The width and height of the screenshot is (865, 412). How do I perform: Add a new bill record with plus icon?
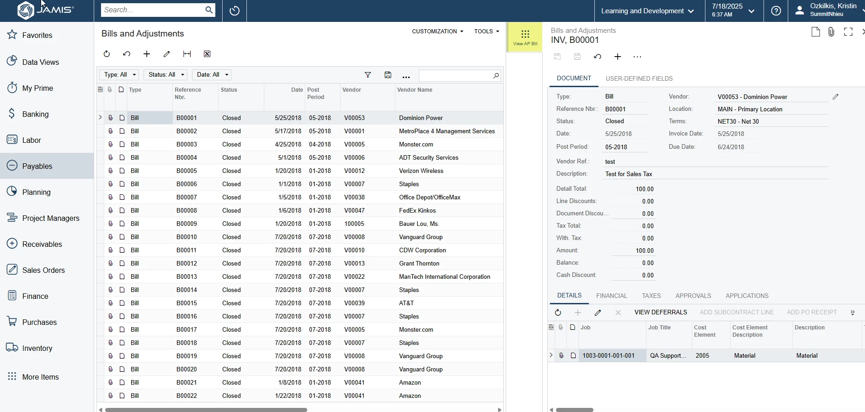point(147,54)
